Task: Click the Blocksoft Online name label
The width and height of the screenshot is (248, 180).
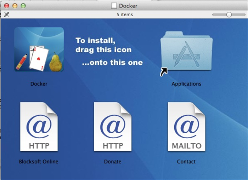Action: (39, 162)
